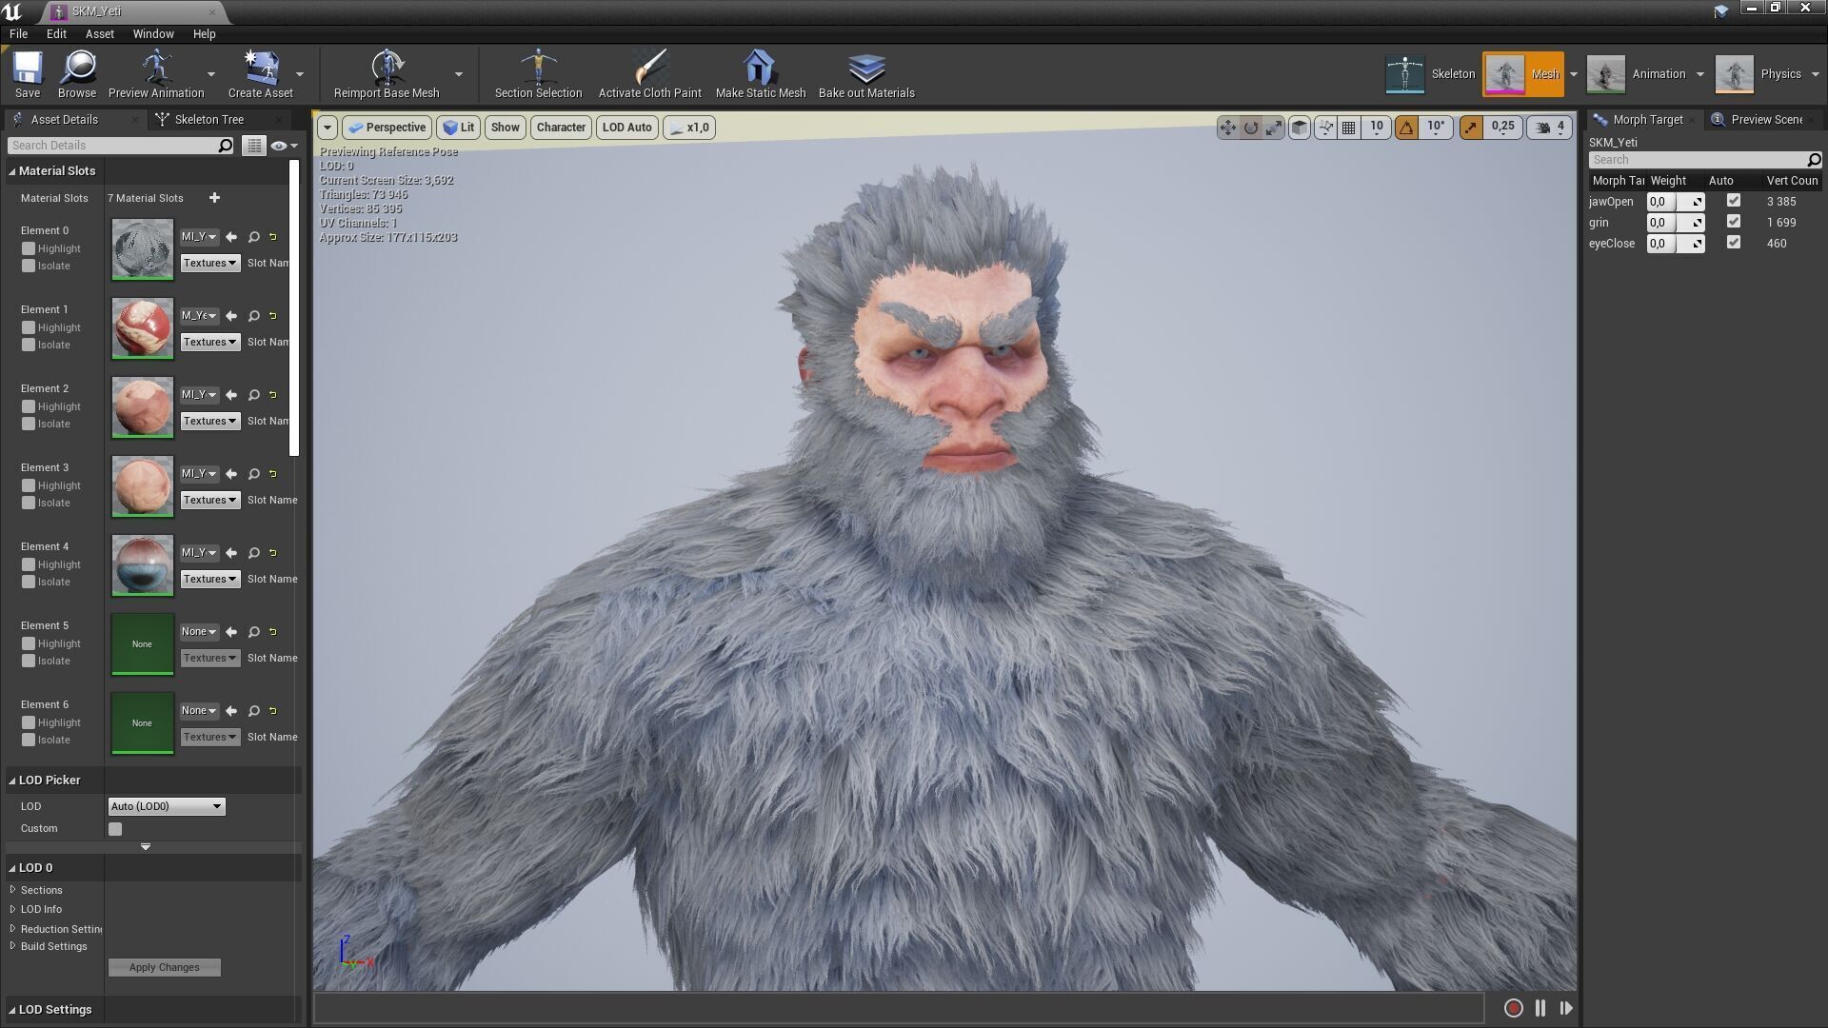This screenshot has width=1828, height=1028.
Task: Add a new material slot
Action: click(x=214, y=198)
